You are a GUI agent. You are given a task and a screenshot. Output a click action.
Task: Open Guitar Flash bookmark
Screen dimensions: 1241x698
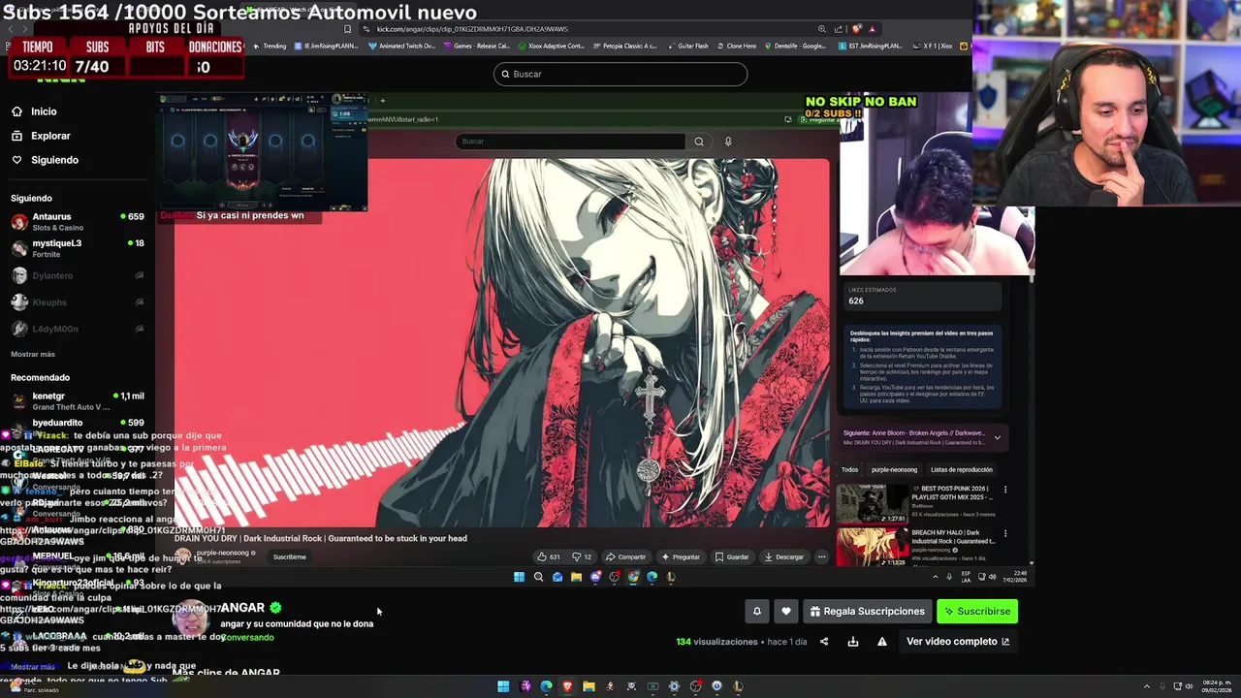tap(687, 46)
